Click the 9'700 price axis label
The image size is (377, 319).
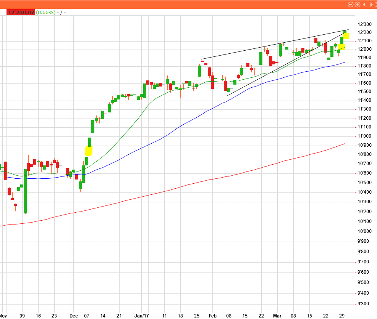point(363,262)
